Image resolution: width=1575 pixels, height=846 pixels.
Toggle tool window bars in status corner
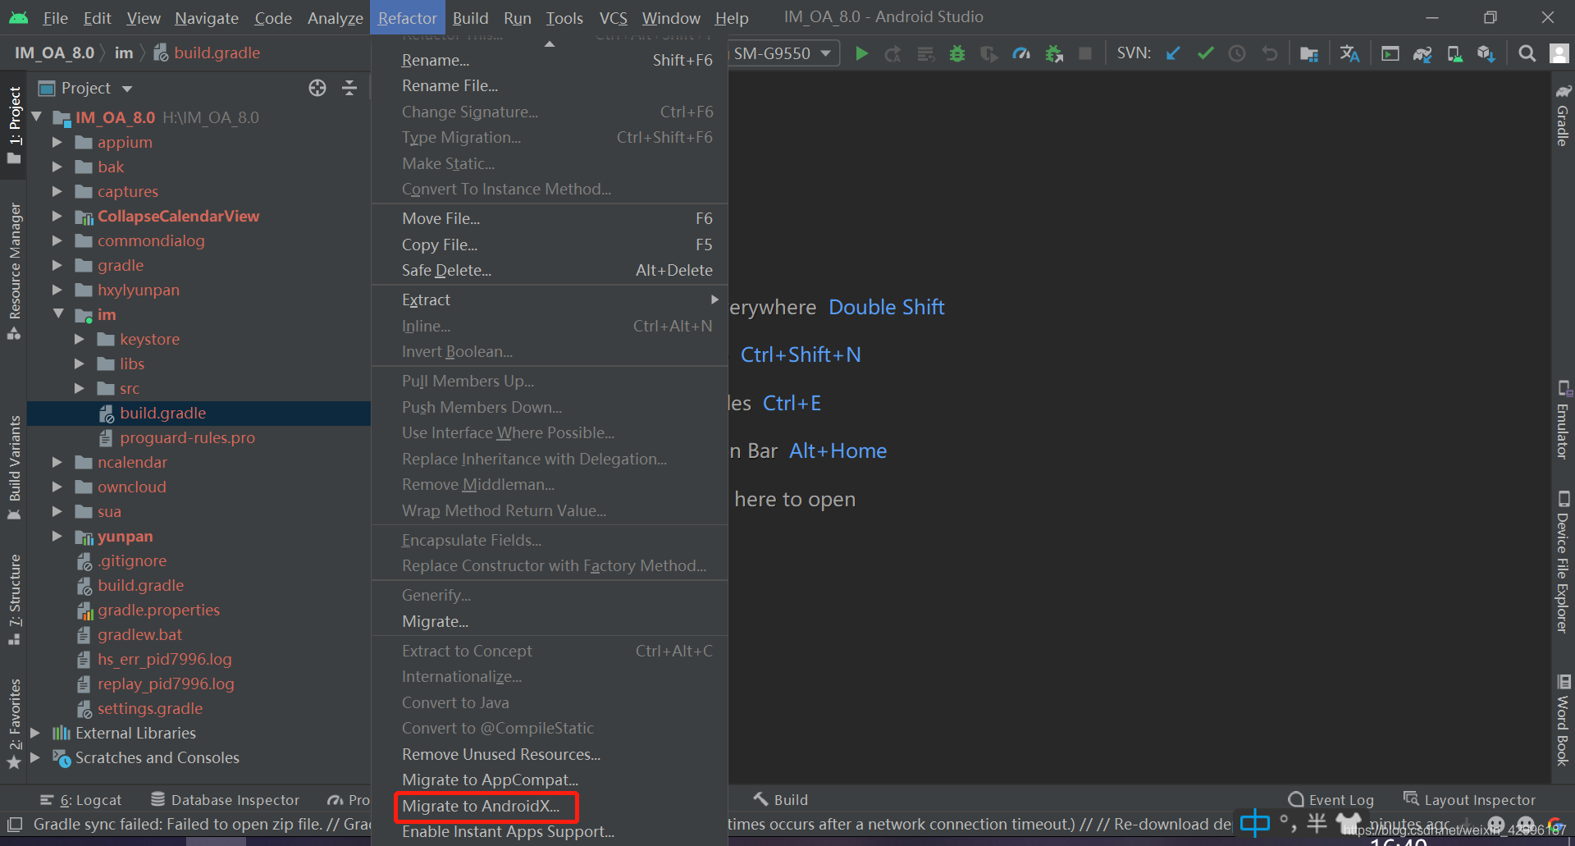pos(15,824)
